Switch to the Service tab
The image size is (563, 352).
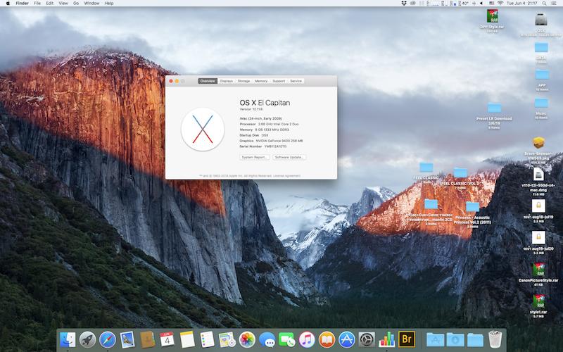point(296,81)
